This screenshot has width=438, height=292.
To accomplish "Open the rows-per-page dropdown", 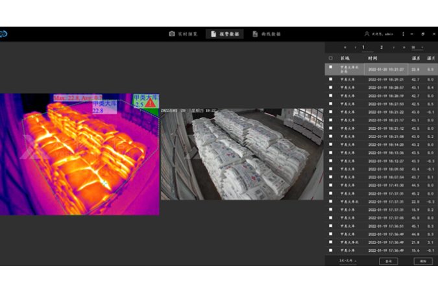I will [417, 47].
